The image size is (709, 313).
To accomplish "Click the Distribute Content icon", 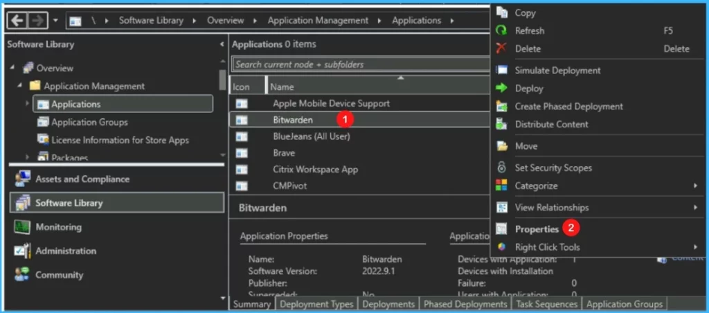I will [x=501, y=124].
